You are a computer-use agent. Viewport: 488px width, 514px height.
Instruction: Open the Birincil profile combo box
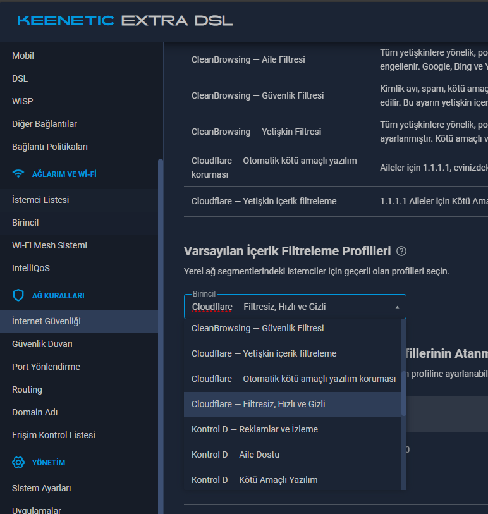295,307
